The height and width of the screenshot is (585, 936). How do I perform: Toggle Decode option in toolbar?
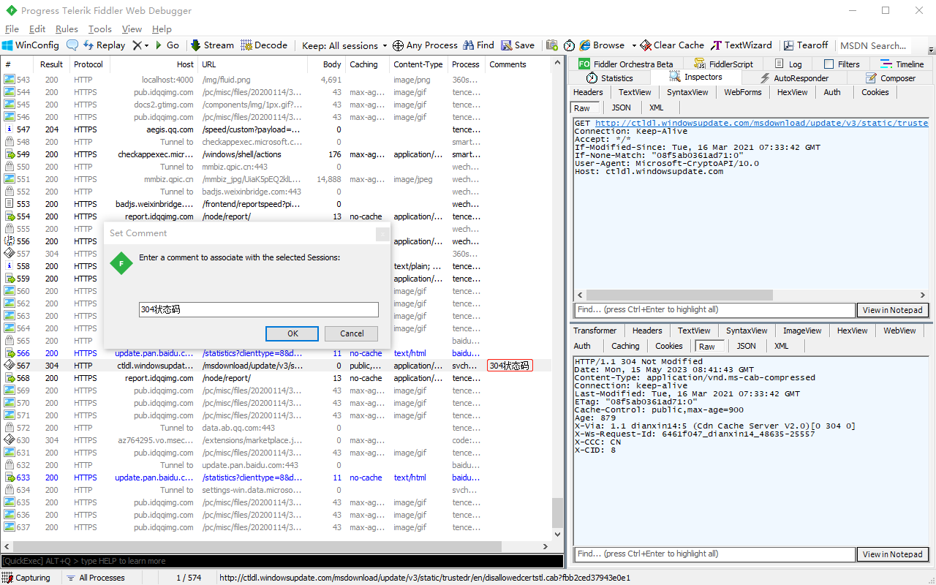click(x=264, y=45)
